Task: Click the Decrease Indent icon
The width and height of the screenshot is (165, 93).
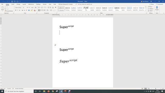Action: [48, 7]
